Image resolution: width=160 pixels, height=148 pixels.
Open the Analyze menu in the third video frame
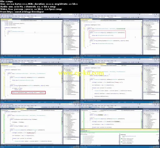point(28,61)
